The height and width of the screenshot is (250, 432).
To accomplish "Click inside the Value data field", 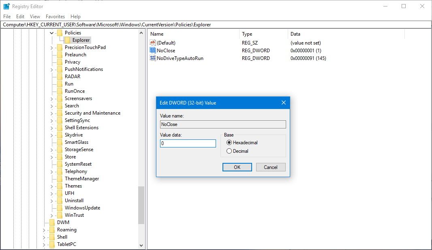I will click(187, 143).
